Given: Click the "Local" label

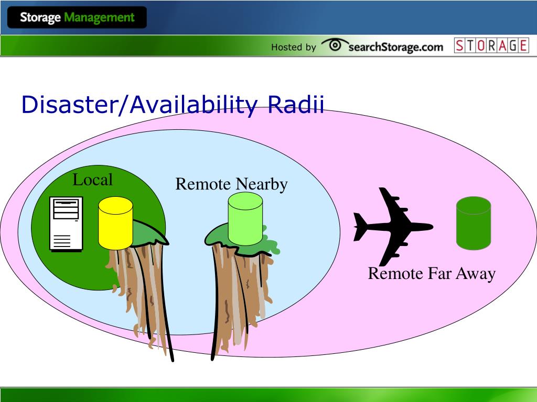Looking at the screenshot, I should tap(92, 180).
